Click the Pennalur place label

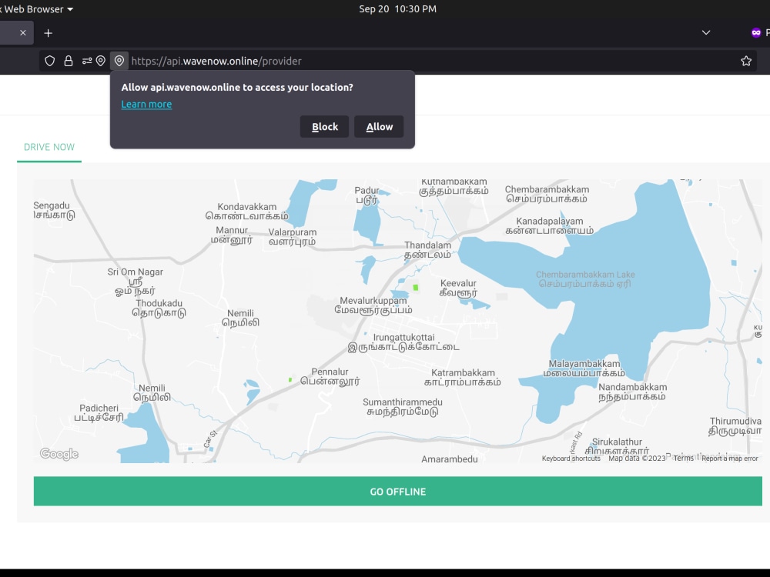pos(330,376)
